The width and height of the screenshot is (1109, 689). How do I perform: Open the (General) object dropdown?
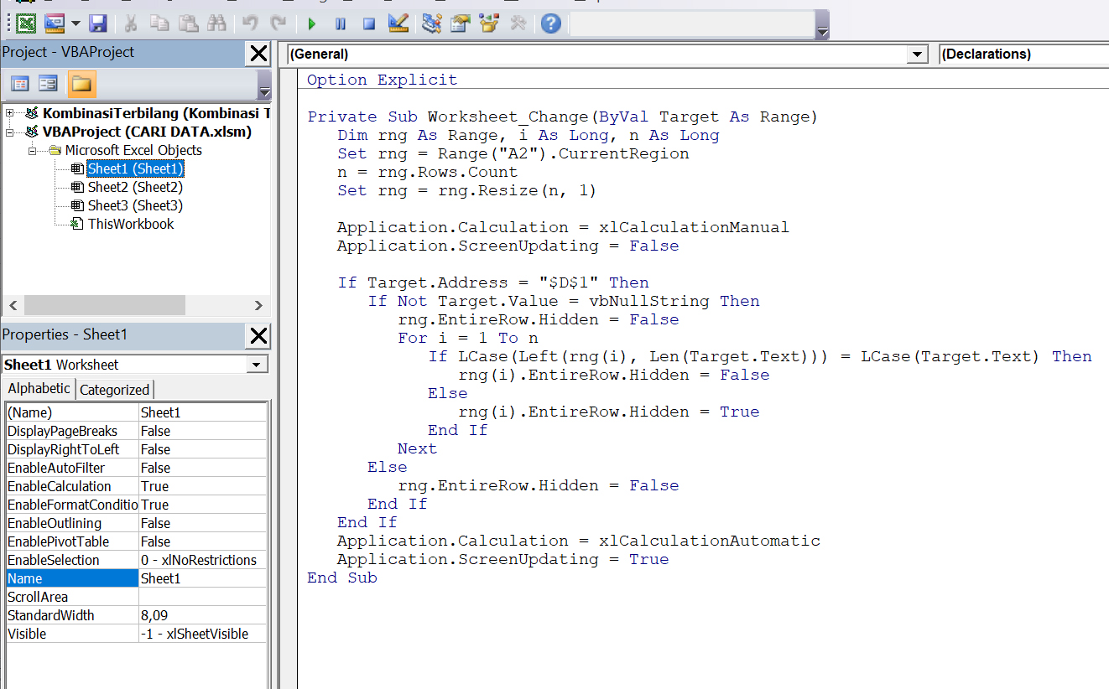tap(916, 54)
